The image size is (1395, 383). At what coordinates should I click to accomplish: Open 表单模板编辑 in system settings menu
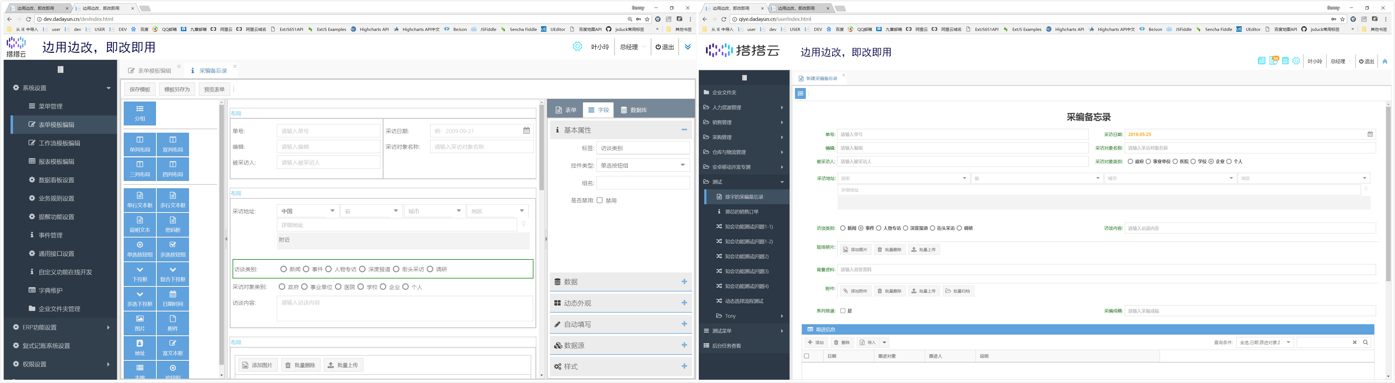[56, 125]
